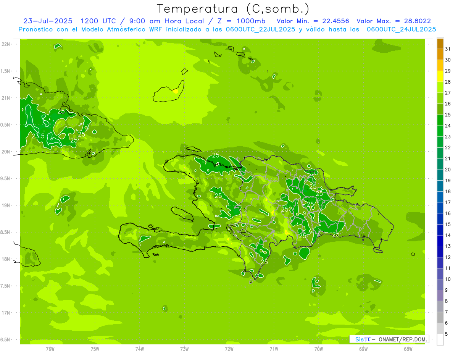Click the "73W" longitude axis label
This screenshot has height=354, width=458.
pyautogui.click(x=184, y=349)
